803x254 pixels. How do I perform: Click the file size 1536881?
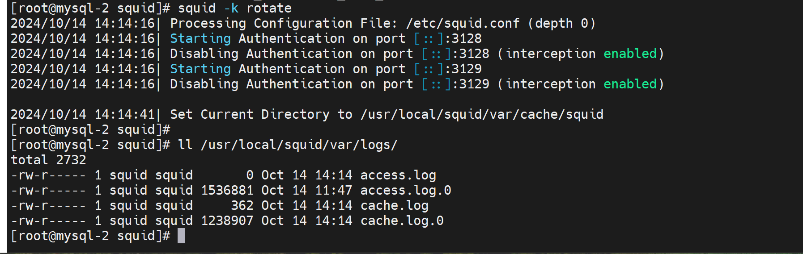click(x=227, y=190)
